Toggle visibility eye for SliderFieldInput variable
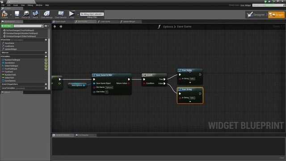286x161 pixels. [x=46, y=66]
